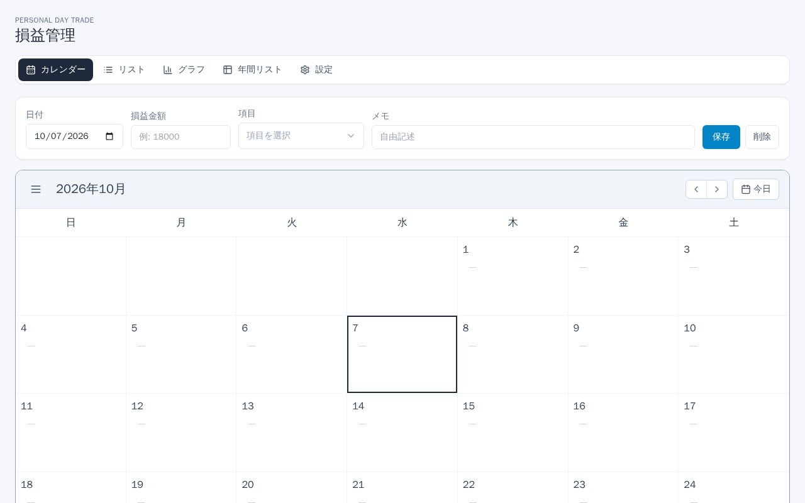Select October 5 in the calendar

(x=181, y=355)
